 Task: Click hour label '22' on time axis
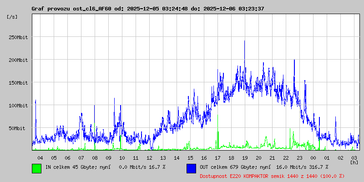point(286,158)
